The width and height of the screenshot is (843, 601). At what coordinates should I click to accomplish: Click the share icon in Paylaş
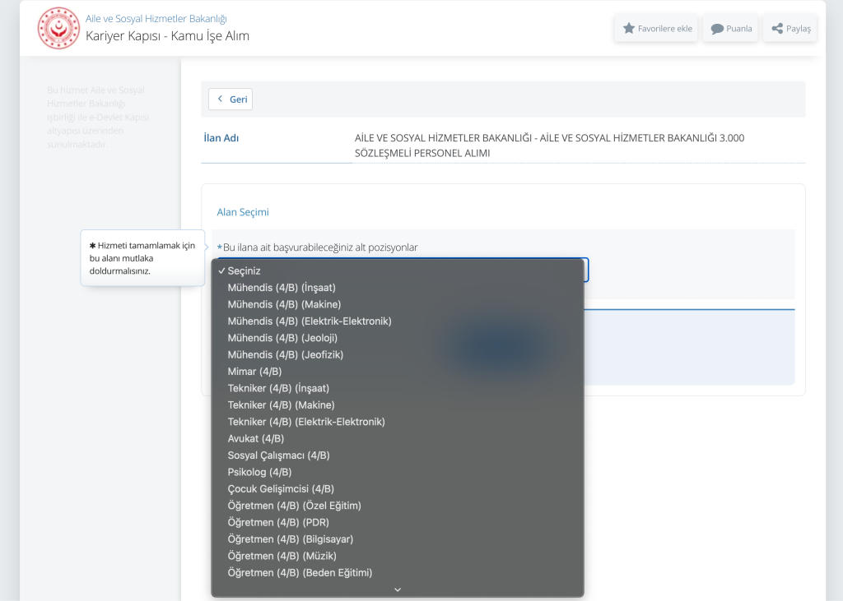point(777,28)
